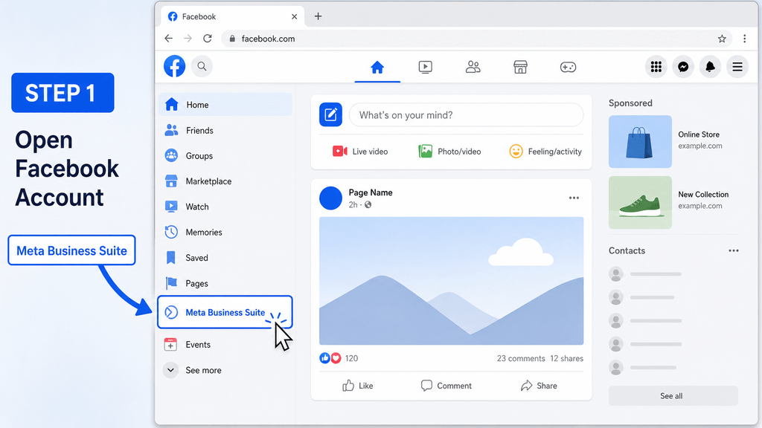Reload the page with refresh icon

pos(208,39)
